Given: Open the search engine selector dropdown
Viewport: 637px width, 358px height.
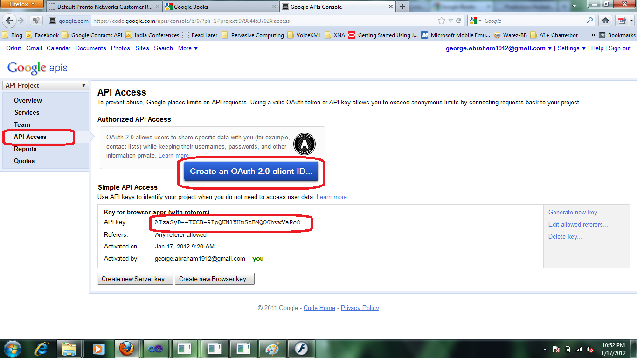Looking at the screenshot, I should 476,21.
